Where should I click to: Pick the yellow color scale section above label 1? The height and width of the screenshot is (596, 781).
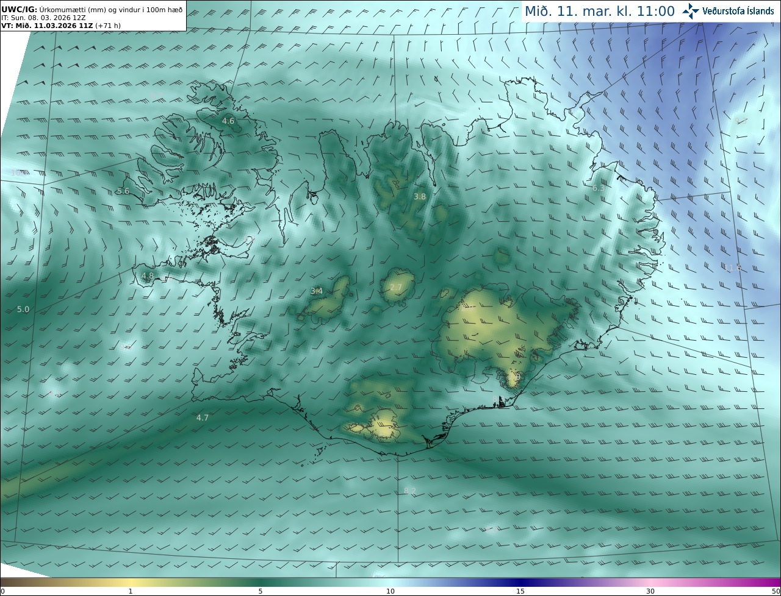click(130, 582)
